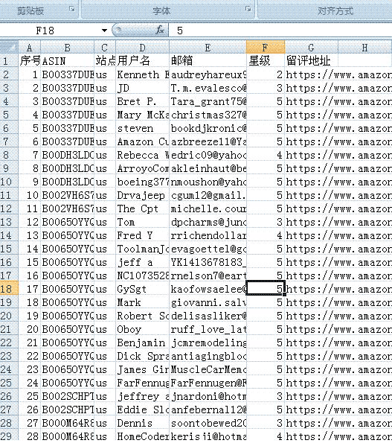Image resolution: width=392 pixels, height=446 pixels.
Task: Click the 对齐方式 ribbon group label
Action: pos(335,11)
